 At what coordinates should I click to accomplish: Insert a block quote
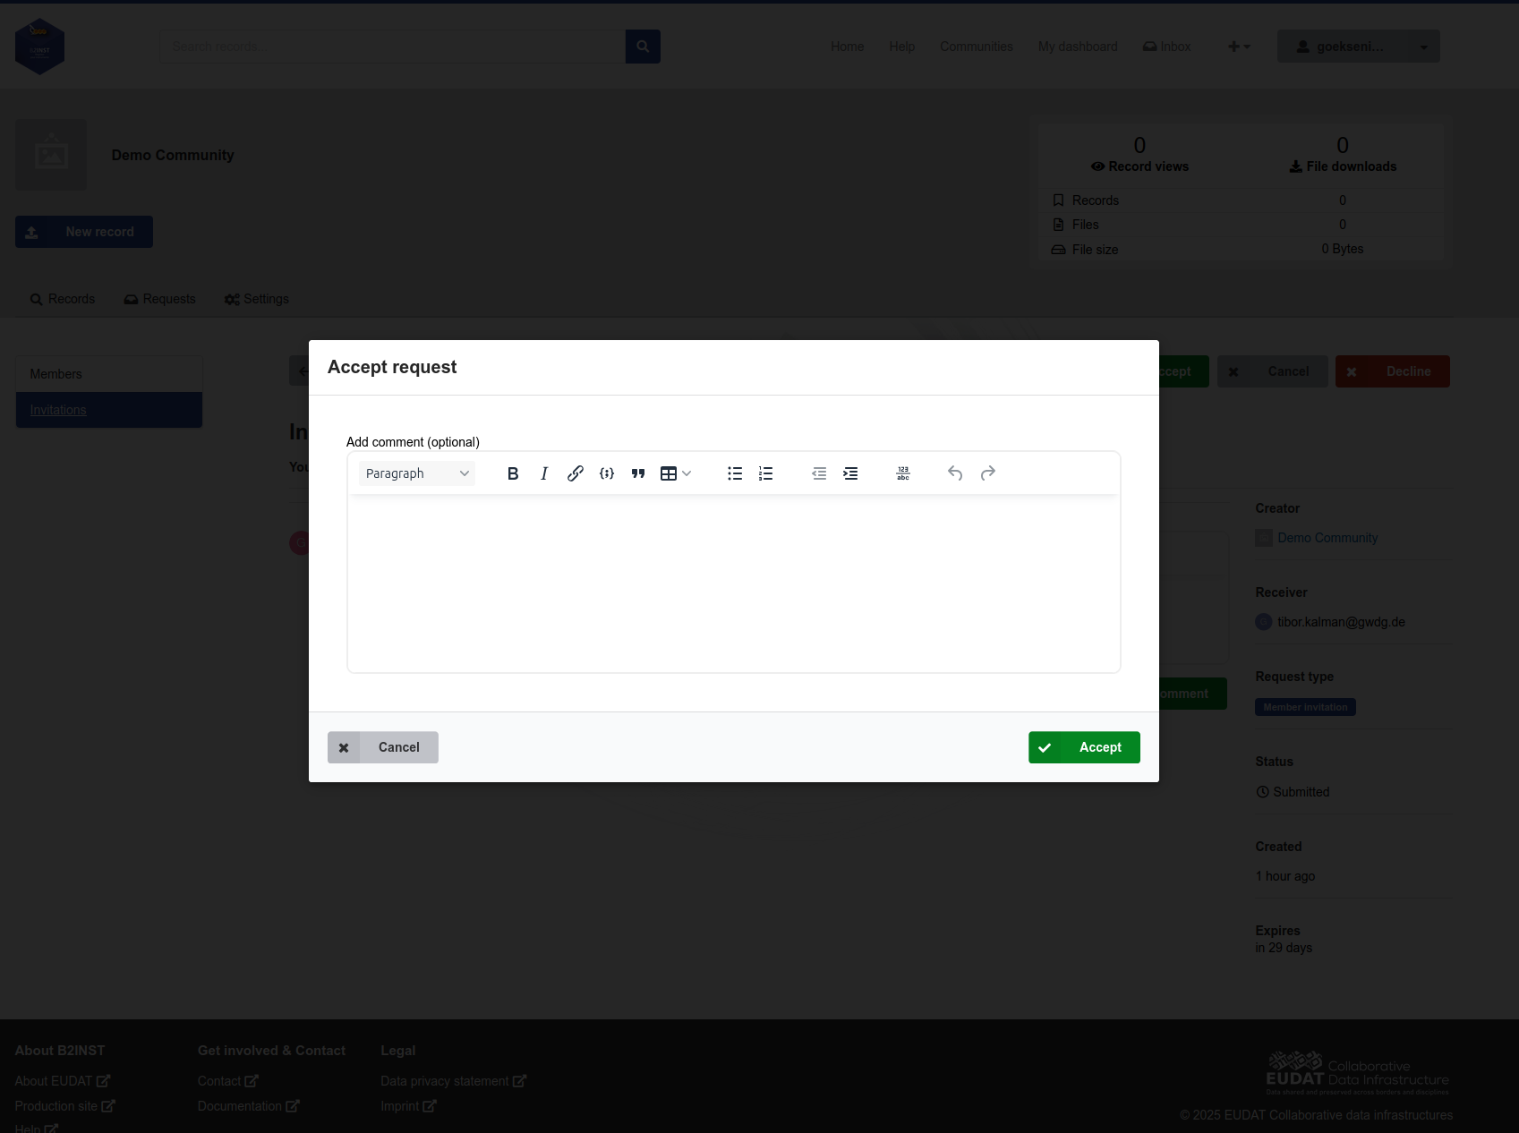tap(638, 473)
